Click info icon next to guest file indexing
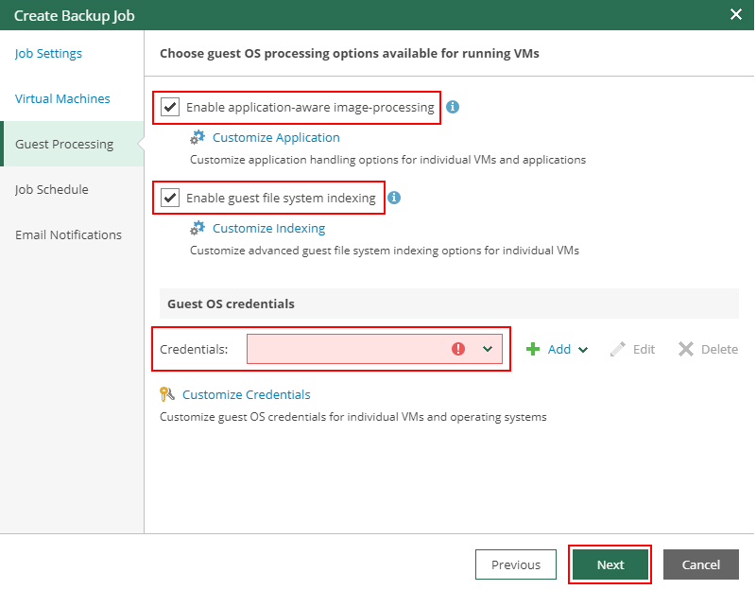This screenshot has width=756, height=590. point(394,198)
